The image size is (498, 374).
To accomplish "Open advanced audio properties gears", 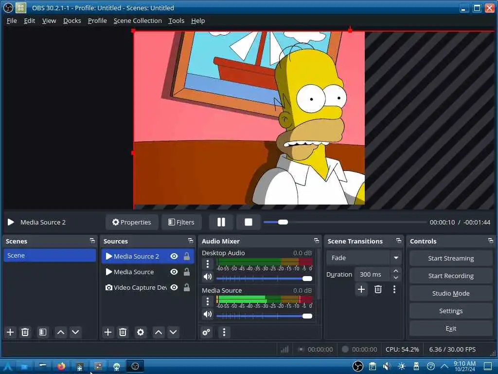I will click(x=206, y=332).
